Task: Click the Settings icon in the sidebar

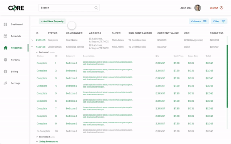Action: point(5,83)
